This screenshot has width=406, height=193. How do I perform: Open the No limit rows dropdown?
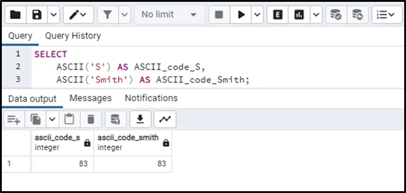click(x=169, y=15)
